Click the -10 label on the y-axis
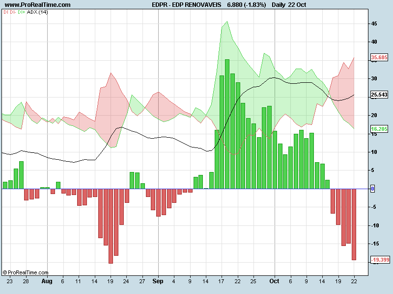 [x=375, y=225]
